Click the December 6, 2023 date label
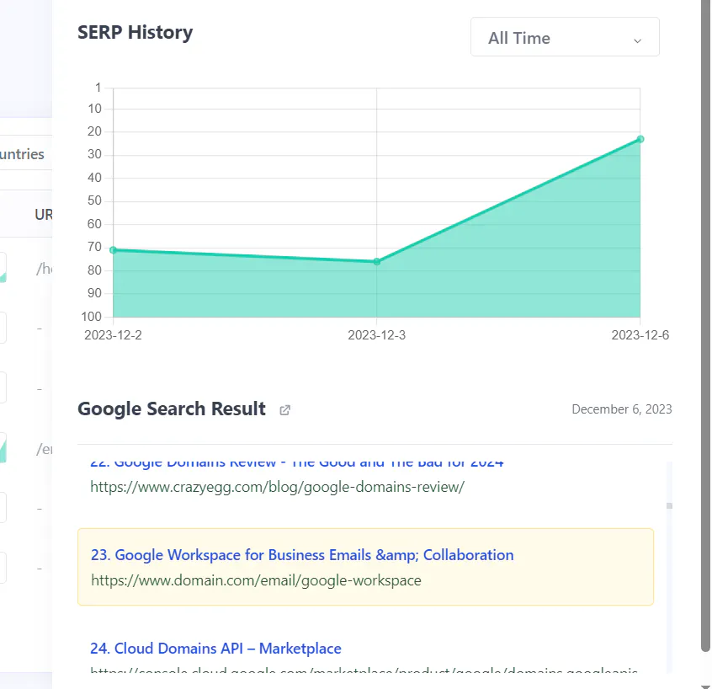 [622, 409]
